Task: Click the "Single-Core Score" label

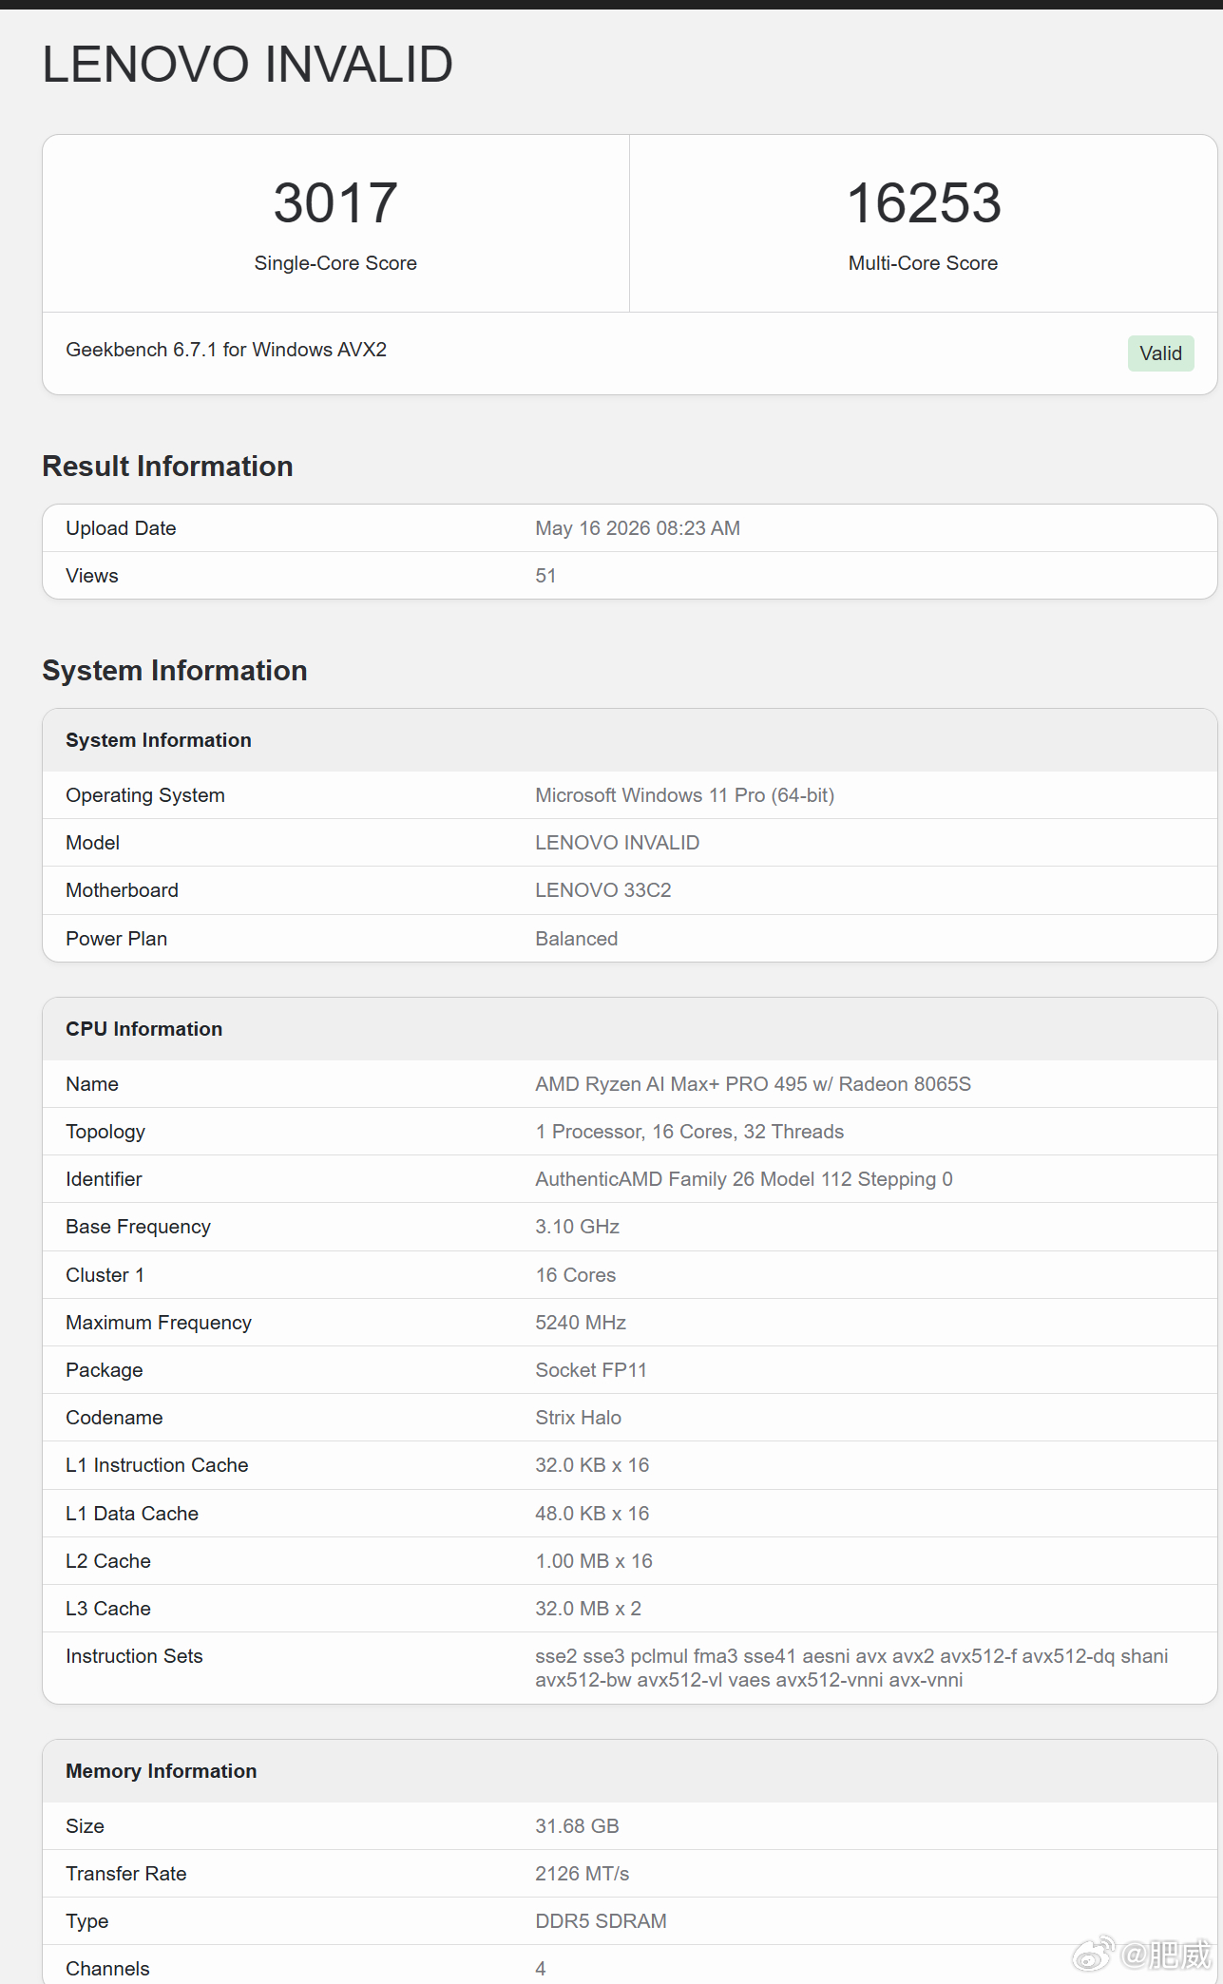Action: (x=335, y=263)
